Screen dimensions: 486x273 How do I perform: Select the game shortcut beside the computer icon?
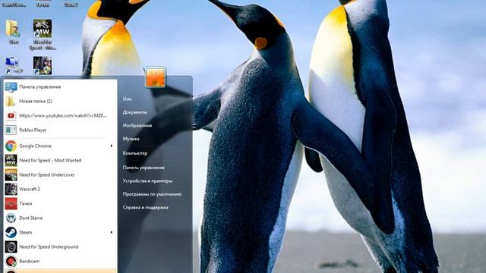(43, 65)
